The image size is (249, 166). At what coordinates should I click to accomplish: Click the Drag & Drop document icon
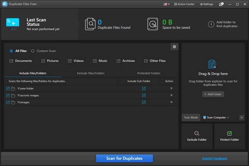[212, 64]
